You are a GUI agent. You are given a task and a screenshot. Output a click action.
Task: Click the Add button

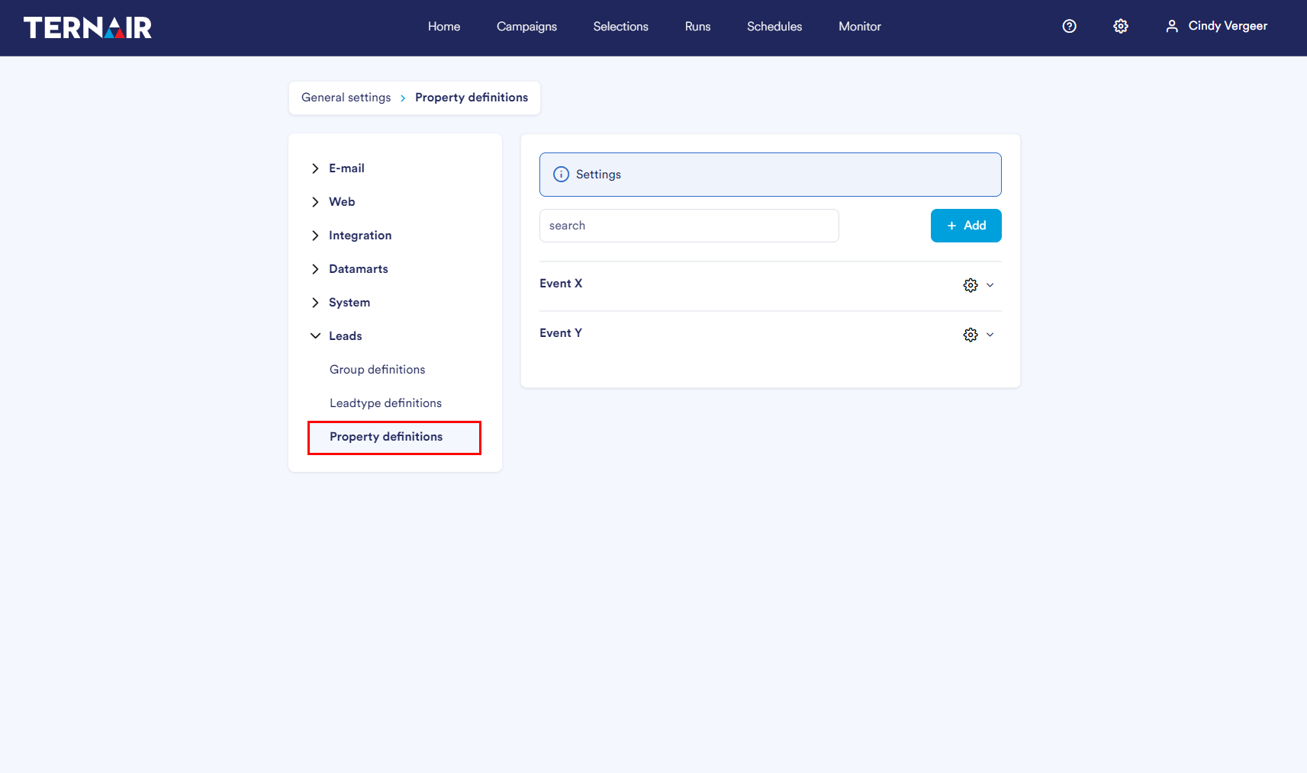966,226
